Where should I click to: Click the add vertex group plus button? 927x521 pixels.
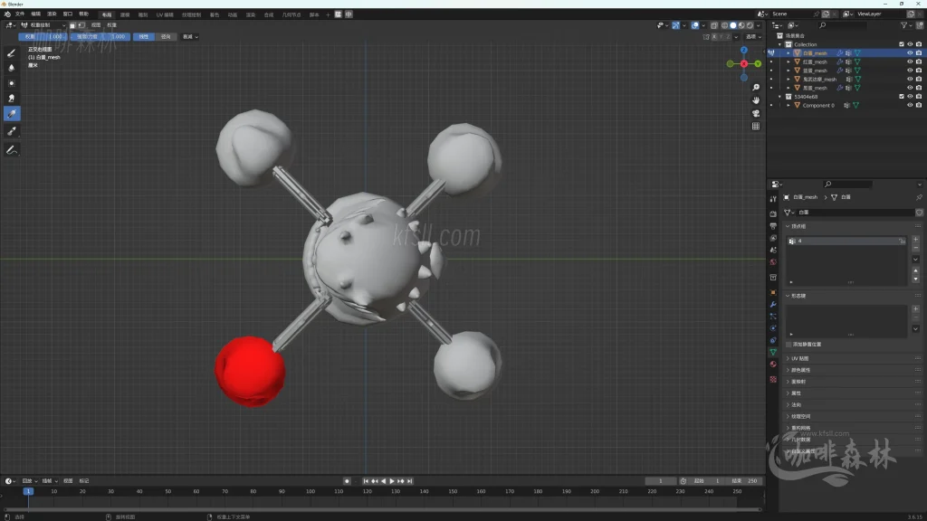tap(915, 240)
